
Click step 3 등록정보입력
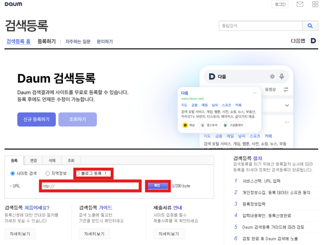pos(254,204)
